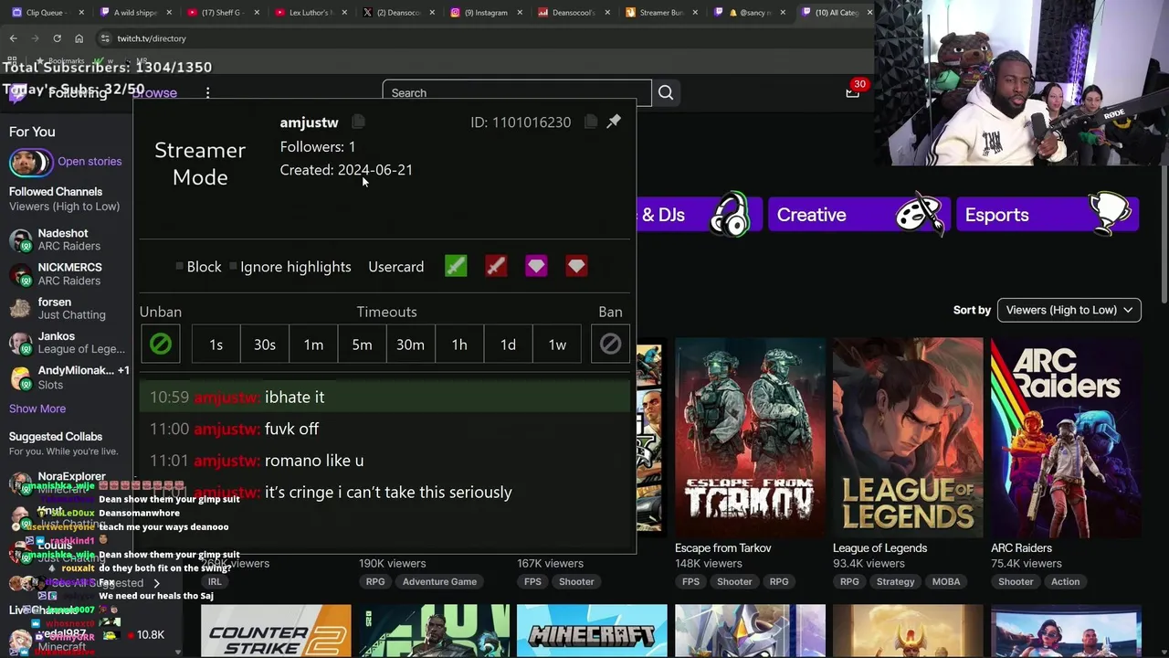Click the Usercard button
This screenshot has height=658, width=1169.
(395, 267)
